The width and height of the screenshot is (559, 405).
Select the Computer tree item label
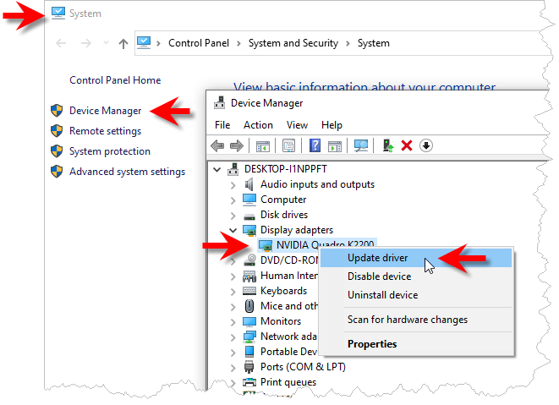(283, 200)
